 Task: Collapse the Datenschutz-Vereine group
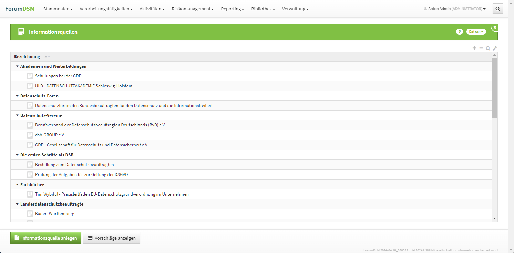tap(17, 115)
